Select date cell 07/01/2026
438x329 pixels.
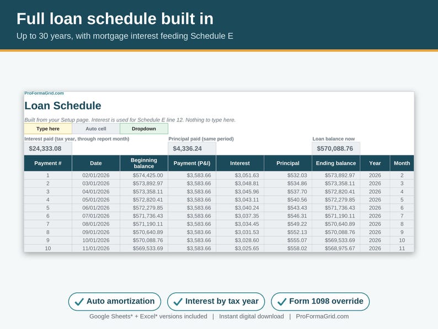(96, 216)
